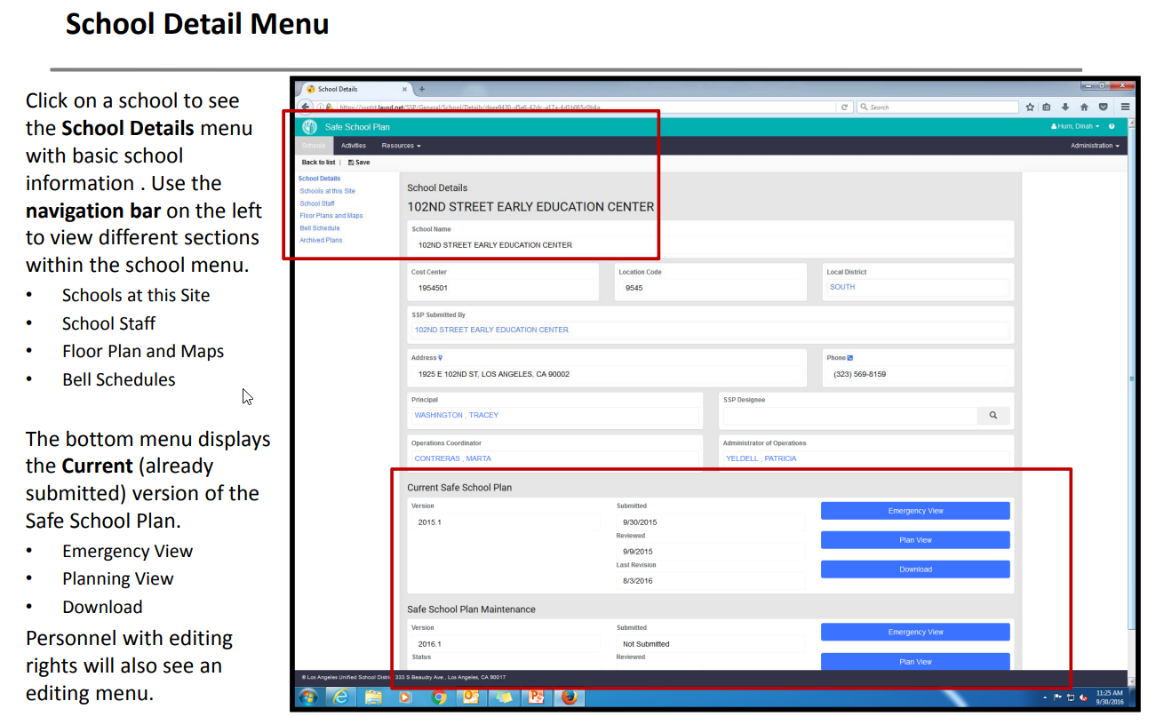The width and height of the screenshot is (1164, 725).
Task: Click the Safe School Plan logo icon
Action: [x=310, y=127]
